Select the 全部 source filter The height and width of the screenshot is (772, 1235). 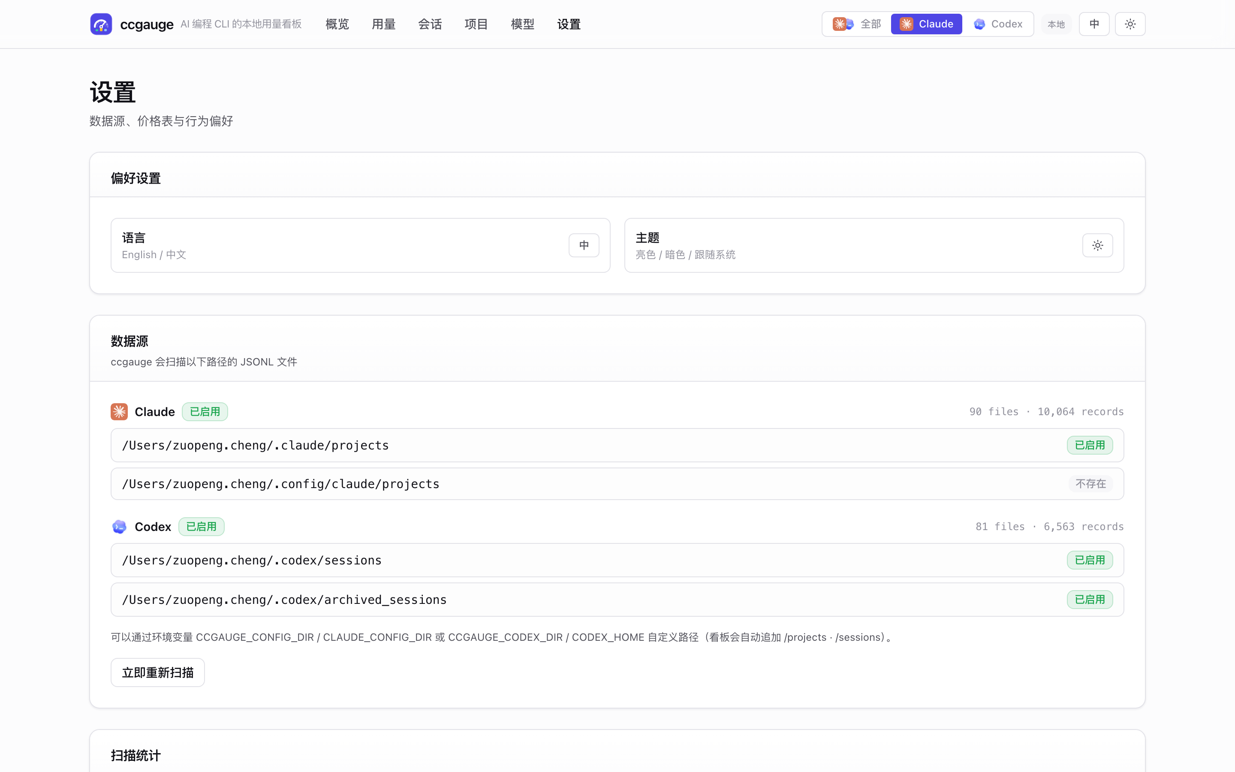857,24
